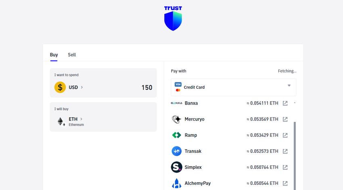Choose the Simplex provider row
The width and height of the screenshot is (343, 190).
point(230,167)
